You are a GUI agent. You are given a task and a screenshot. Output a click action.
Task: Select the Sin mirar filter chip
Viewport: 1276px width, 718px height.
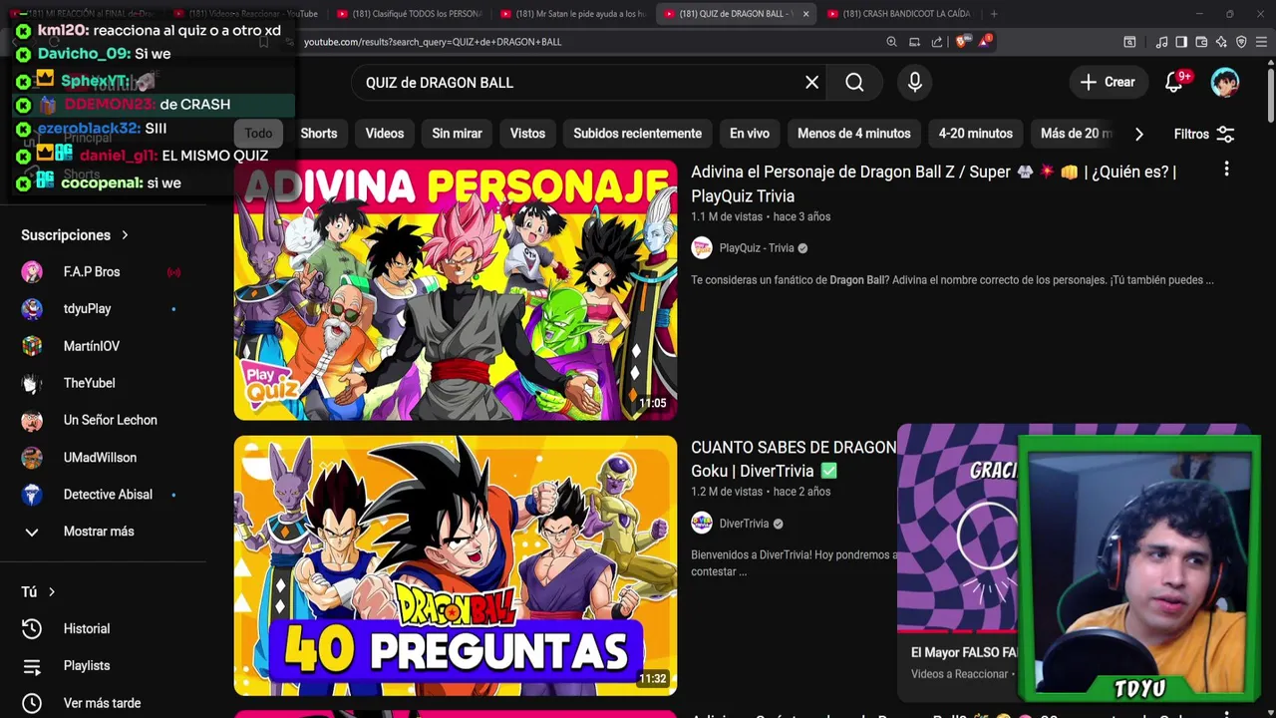click(x=457, y=134)
